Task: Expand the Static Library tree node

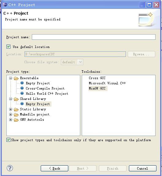Action: (x=10, y=109)
